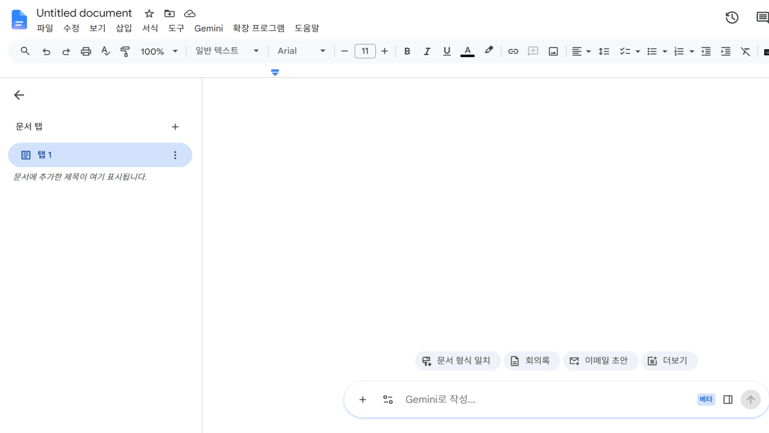Open the text color picker
Image resolution: width=769 pixels, height=433 pixels.
(467, 51)
